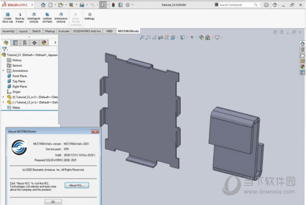Open the DisplayManager color ball tab
Screen dimensions: 306x205
pos(44,42)
